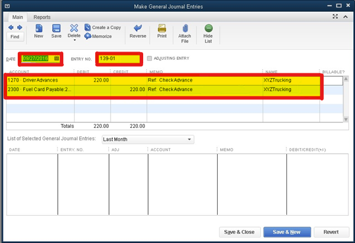Enable the Adjusting Entry checkbox
355x243 pixels.
[x=149, y=59]
